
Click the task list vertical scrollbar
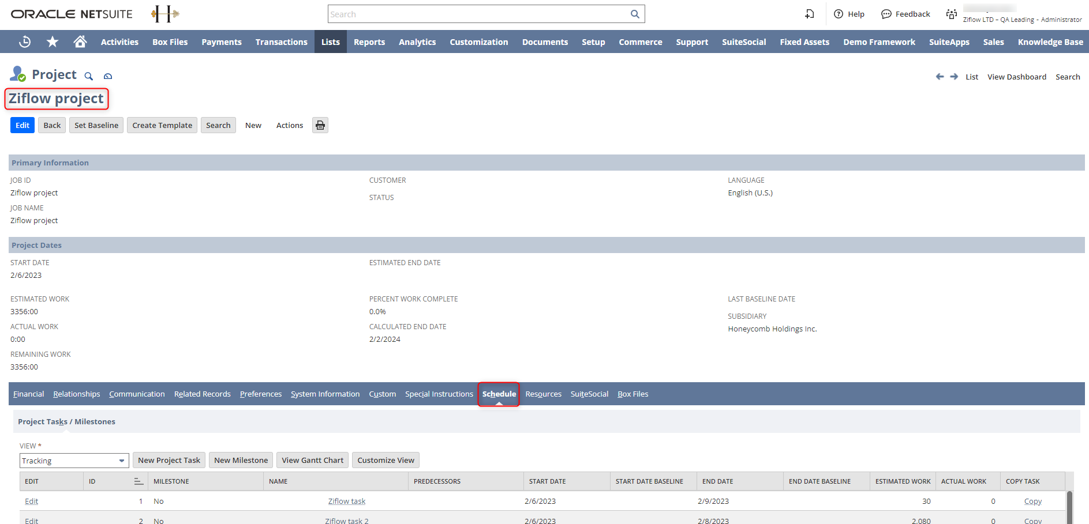pos(1069,507)
